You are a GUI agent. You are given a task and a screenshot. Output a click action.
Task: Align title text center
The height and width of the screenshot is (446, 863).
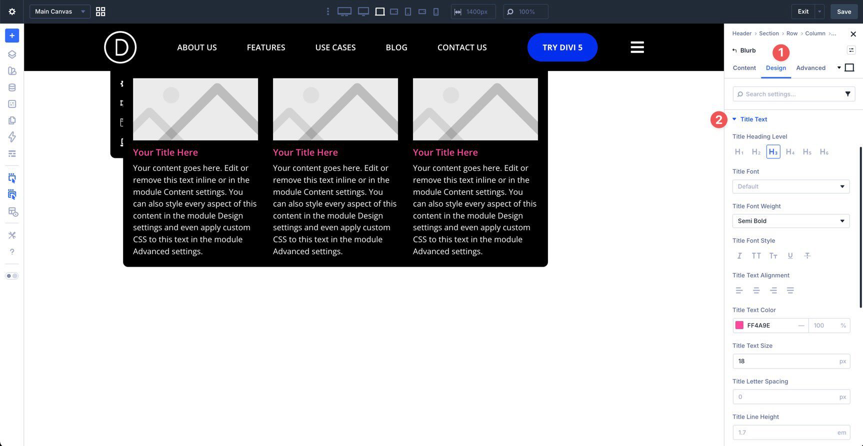tap(756, 290)
